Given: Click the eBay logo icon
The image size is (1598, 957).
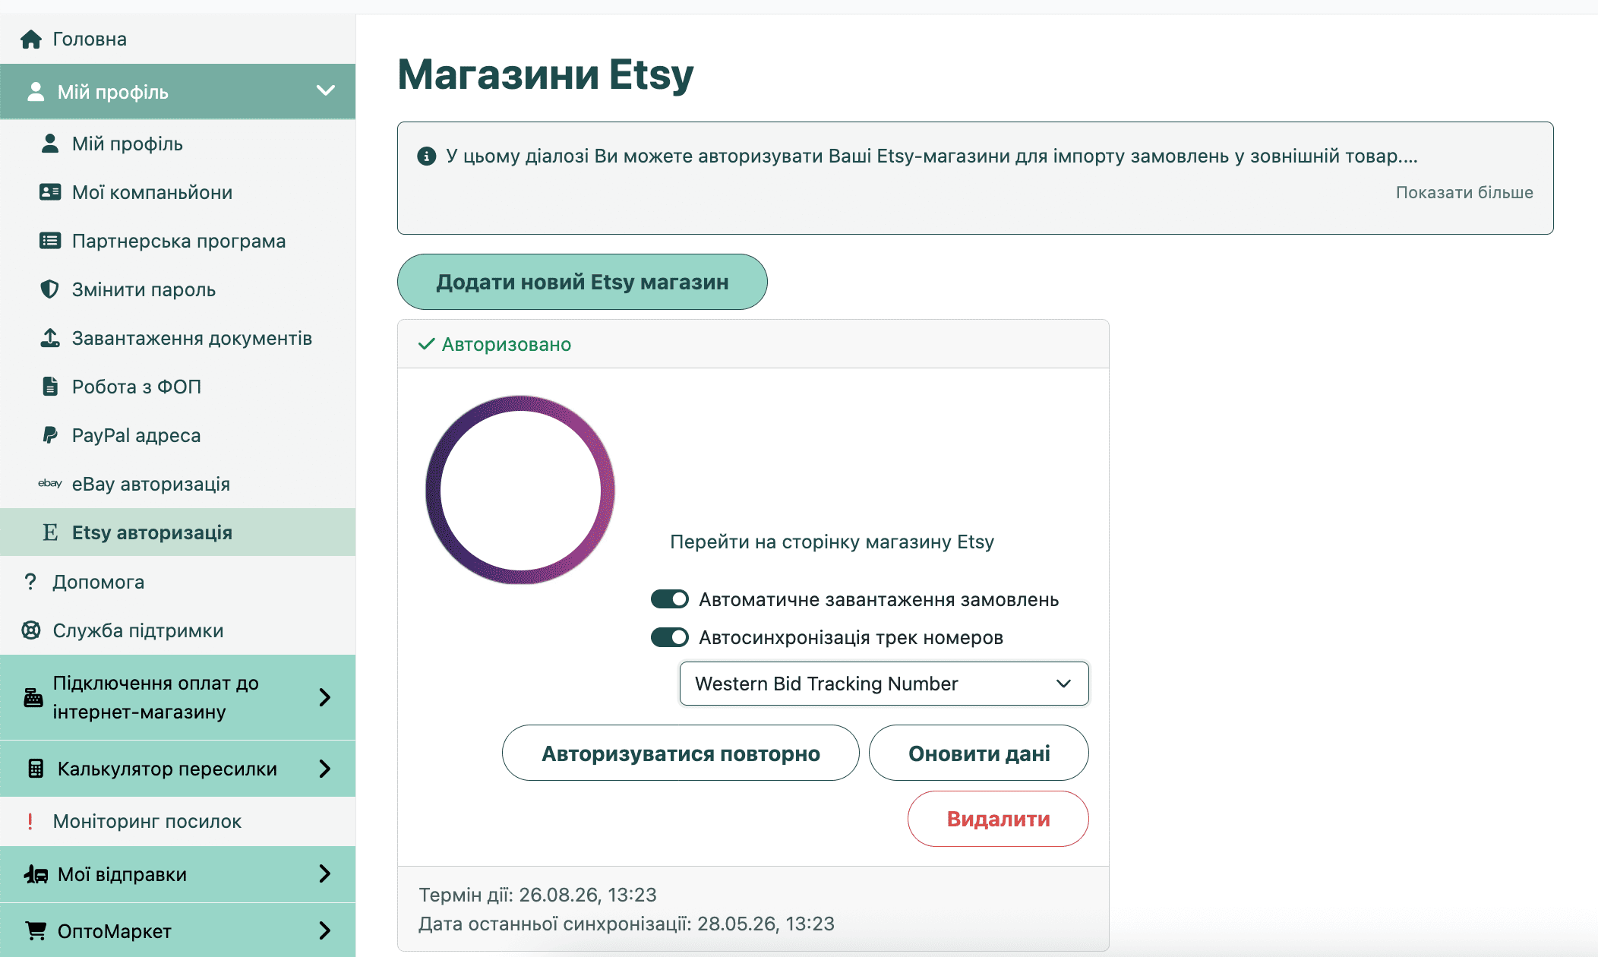Looking at the screenshot, I should click(50, 483).
